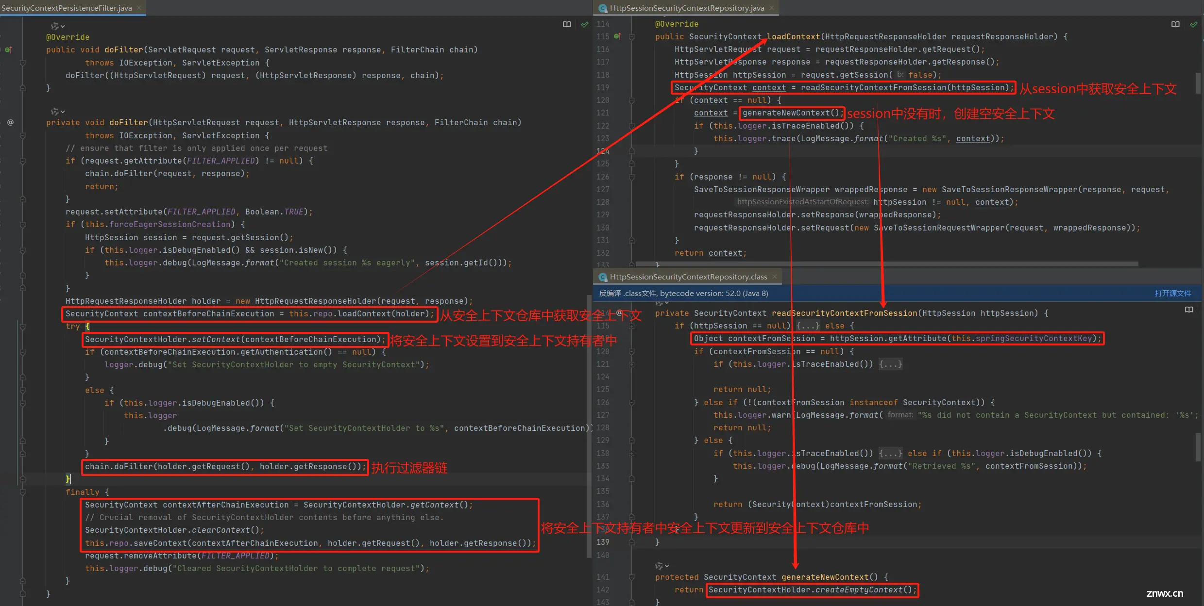Click this.repo.saveContext line in finally block
This screenshot has height=606, width=1204.
(310, 543)
